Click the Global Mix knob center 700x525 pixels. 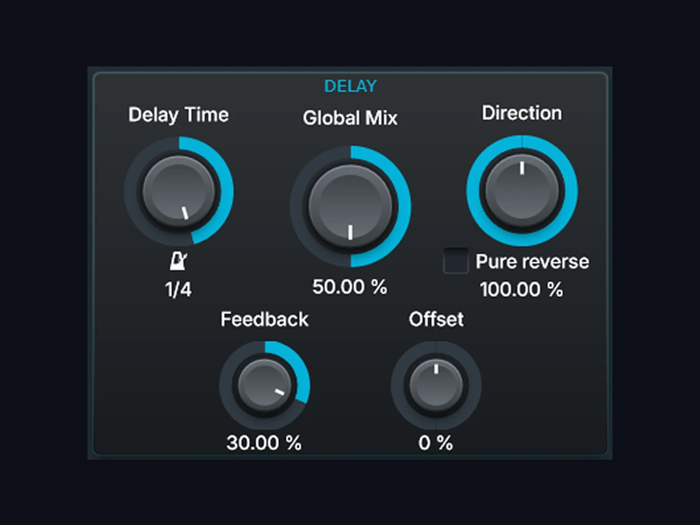[x=350, y=206]
